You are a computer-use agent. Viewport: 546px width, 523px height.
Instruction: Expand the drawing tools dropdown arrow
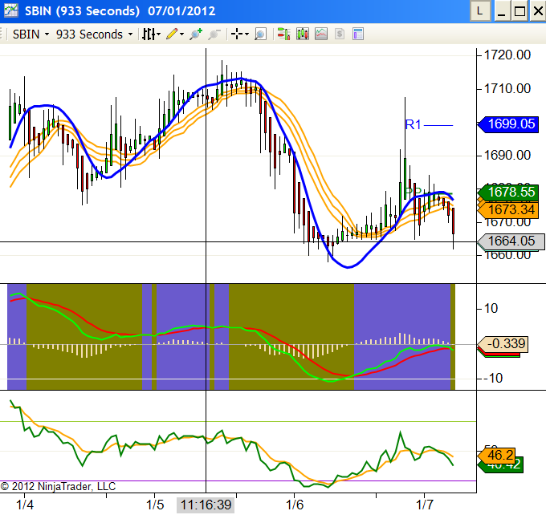pyautogui.click(x=181, y=34)
